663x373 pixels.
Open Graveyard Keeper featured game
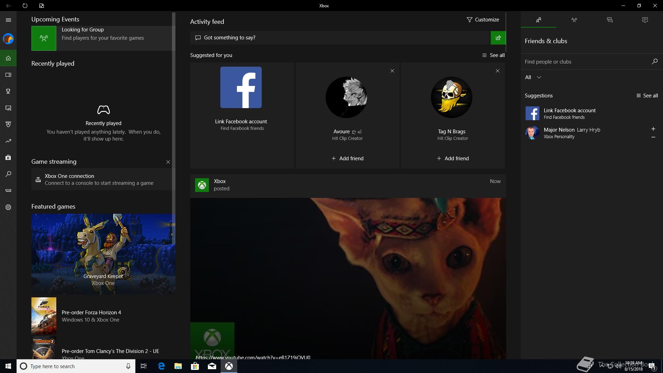[103, 254]
